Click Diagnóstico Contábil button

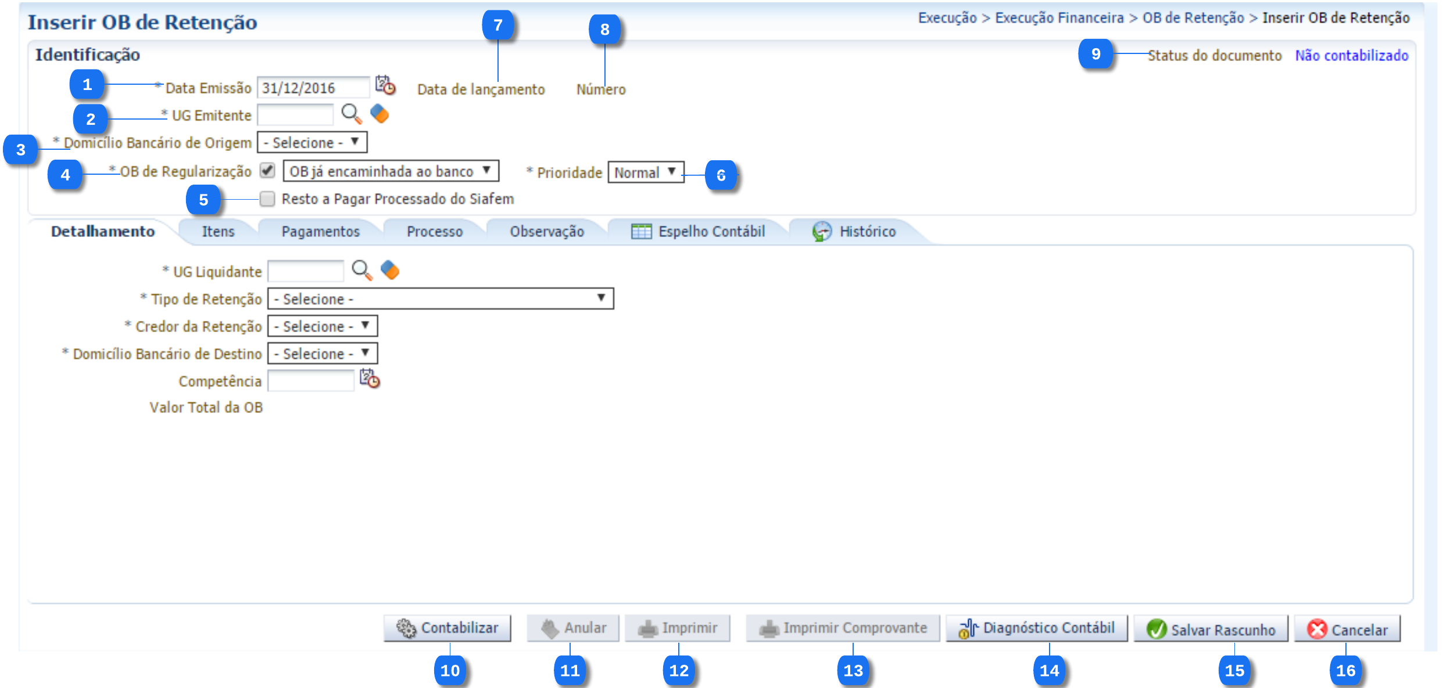pyautogui.click(x=1037, y=628)
